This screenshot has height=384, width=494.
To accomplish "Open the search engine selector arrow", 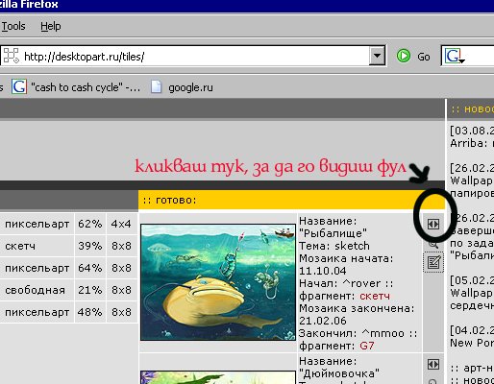I will point(462,60).
